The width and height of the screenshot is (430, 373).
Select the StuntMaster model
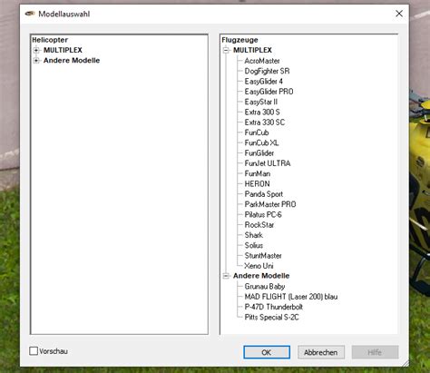click(263, 256)
